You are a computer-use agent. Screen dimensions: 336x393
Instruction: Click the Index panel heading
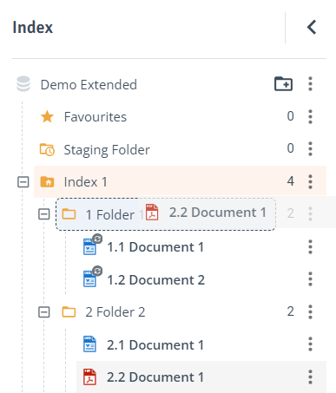coord(32,28)
